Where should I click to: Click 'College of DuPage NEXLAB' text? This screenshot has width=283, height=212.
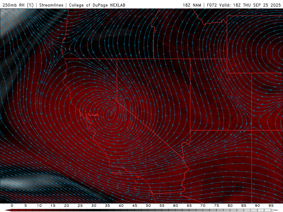pyautogui.click(x=97, y=5)
